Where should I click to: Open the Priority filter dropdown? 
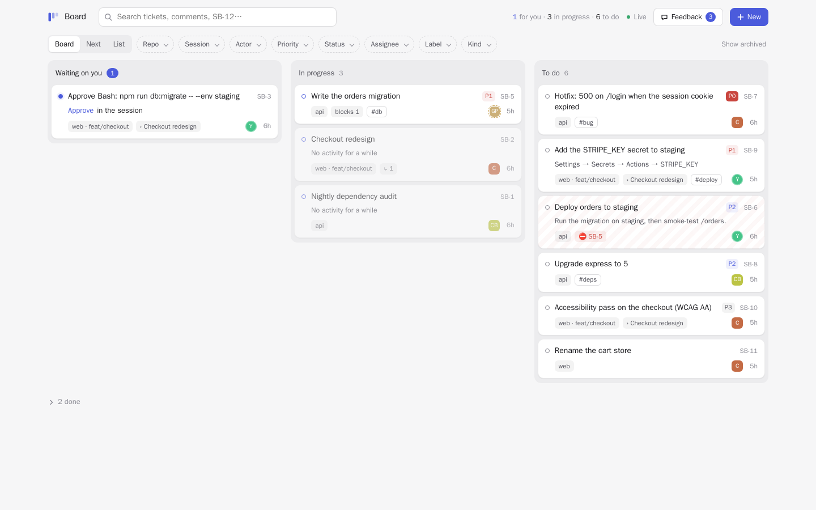pyautogui.click(x=292, y=44)
